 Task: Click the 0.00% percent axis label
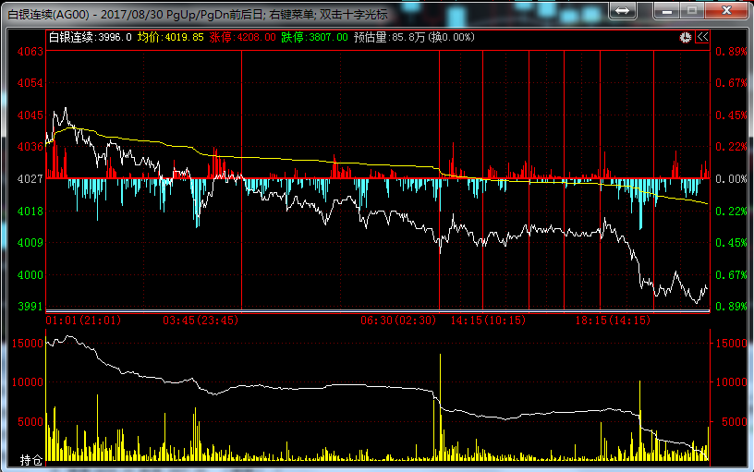coord(731,179)
